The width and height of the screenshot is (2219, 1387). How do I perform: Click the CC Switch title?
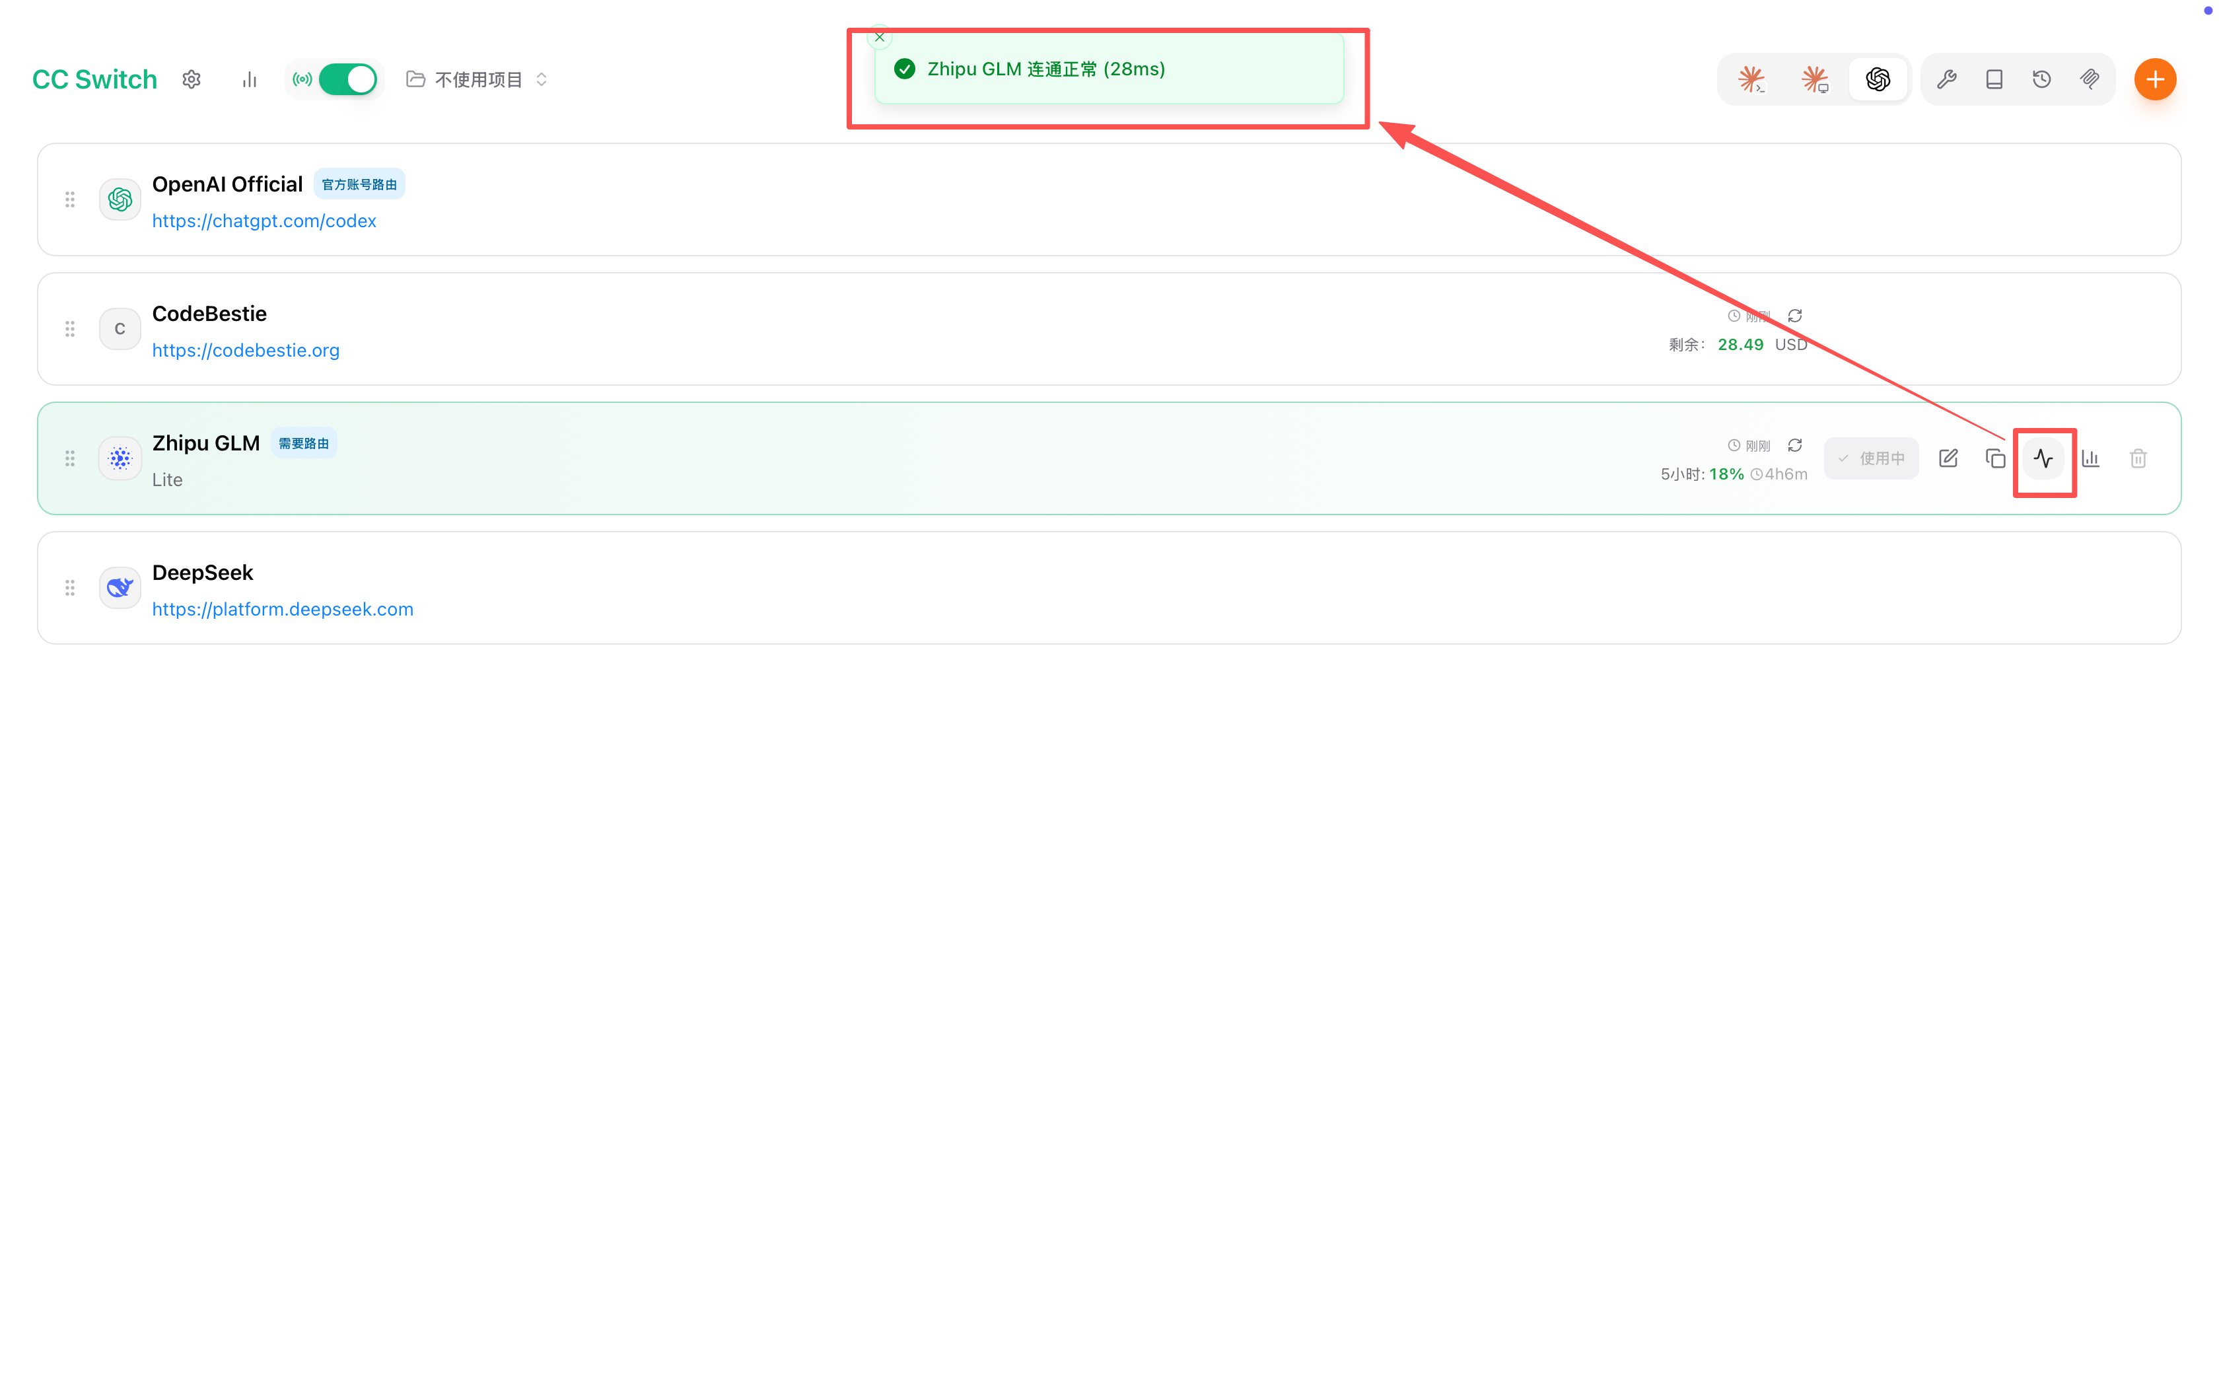pyautogui.click(x=94, y=80)
